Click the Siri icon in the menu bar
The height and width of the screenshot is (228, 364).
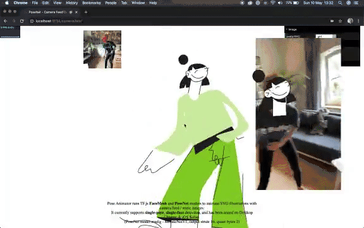pyautogui.click(x=348, y=3)
